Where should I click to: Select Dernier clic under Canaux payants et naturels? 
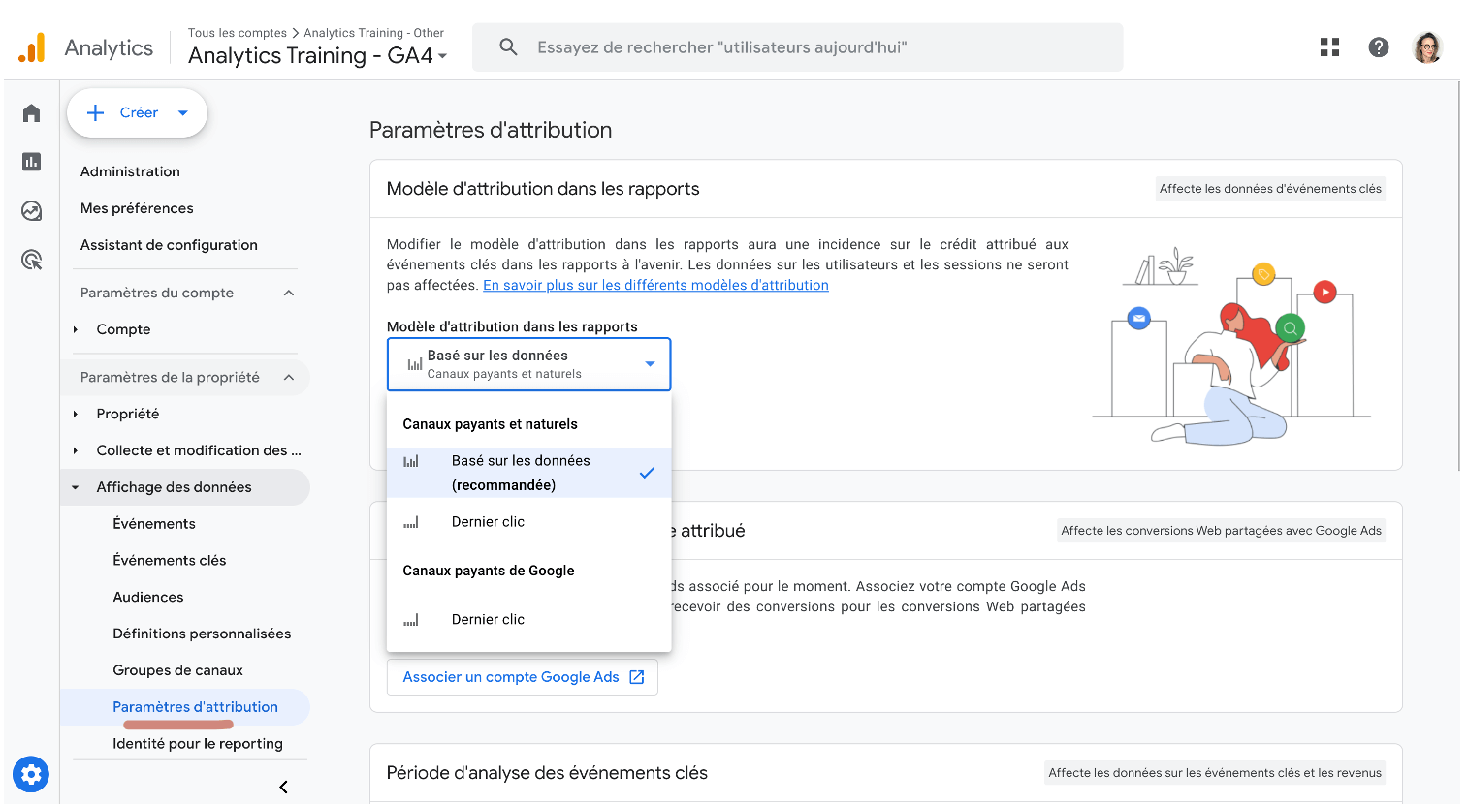point(528,522)
